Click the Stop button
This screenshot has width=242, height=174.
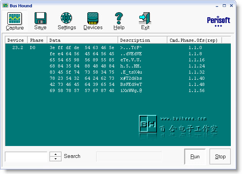(x=220, y=156)
